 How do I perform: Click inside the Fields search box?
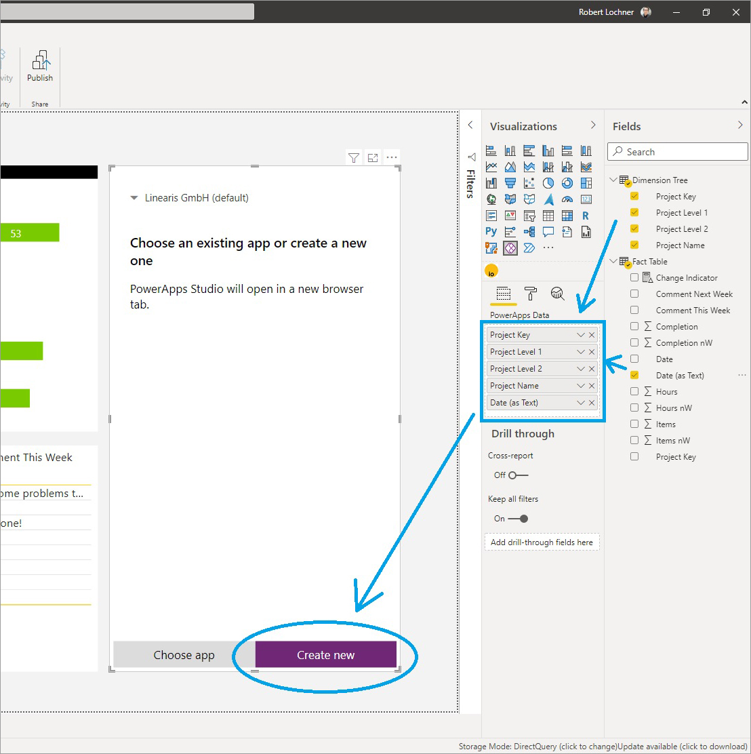676,151
